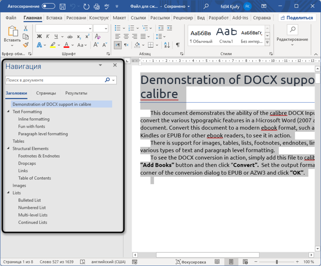This screenshot has width=321, height=266.
Task: Toggle right-to-left text direction
Action: 125,45
